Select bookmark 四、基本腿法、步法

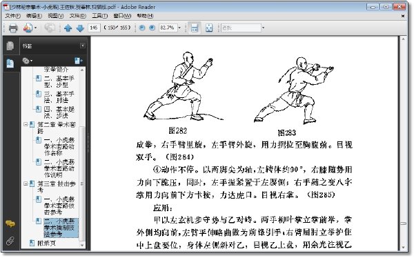click(59, 112)
